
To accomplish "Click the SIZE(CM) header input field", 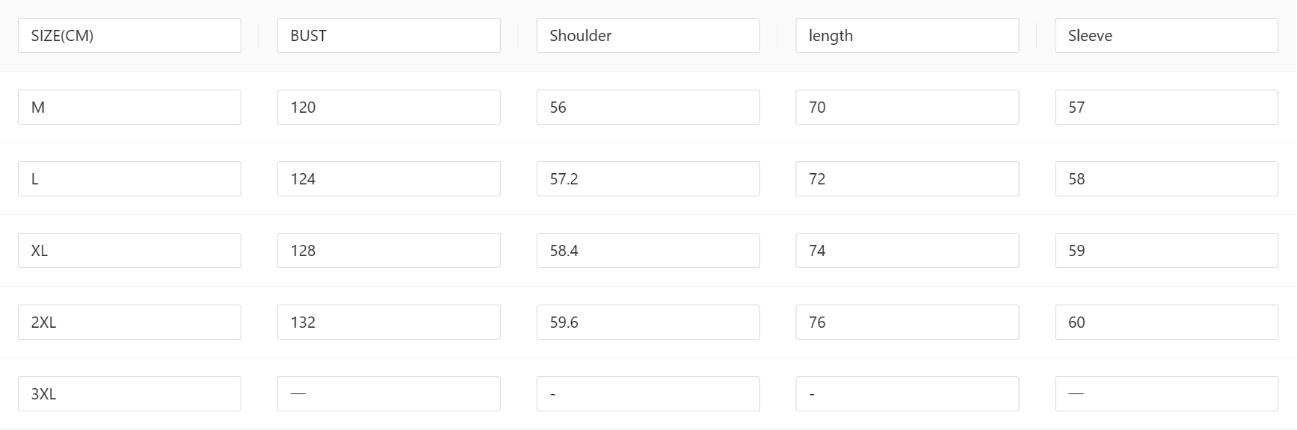I will coord(129,36).
